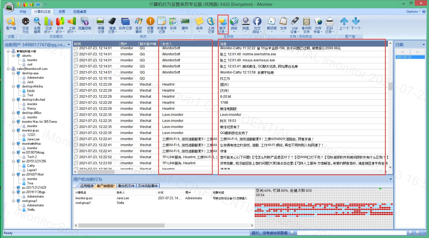
Task: Click the blue monitor quick access icon
Action: click(38, 4)
